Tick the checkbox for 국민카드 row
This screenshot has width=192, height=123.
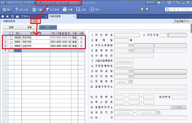coord(11,42)
